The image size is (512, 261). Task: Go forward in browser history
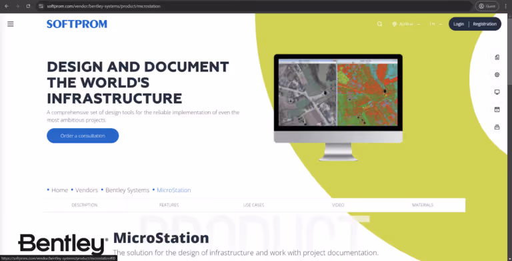(17, 6)
